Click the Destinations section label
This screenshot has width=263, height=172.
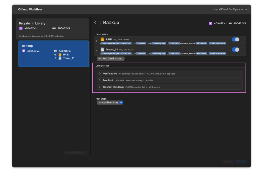pyautogui.click(x=102, y=34)
